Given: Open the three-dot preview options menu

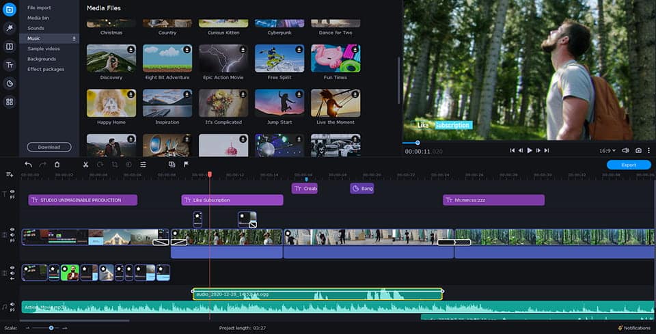Looking at the screenshot, I should tap(649, 150).
